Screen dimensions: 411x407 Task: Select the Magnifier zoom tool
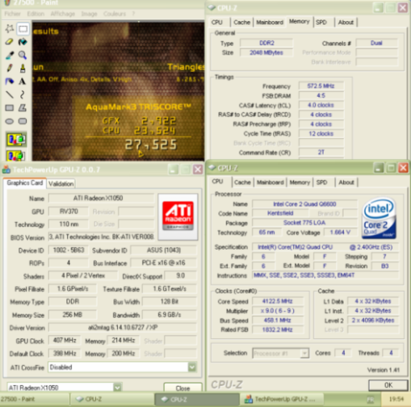(x=23, y=55)
